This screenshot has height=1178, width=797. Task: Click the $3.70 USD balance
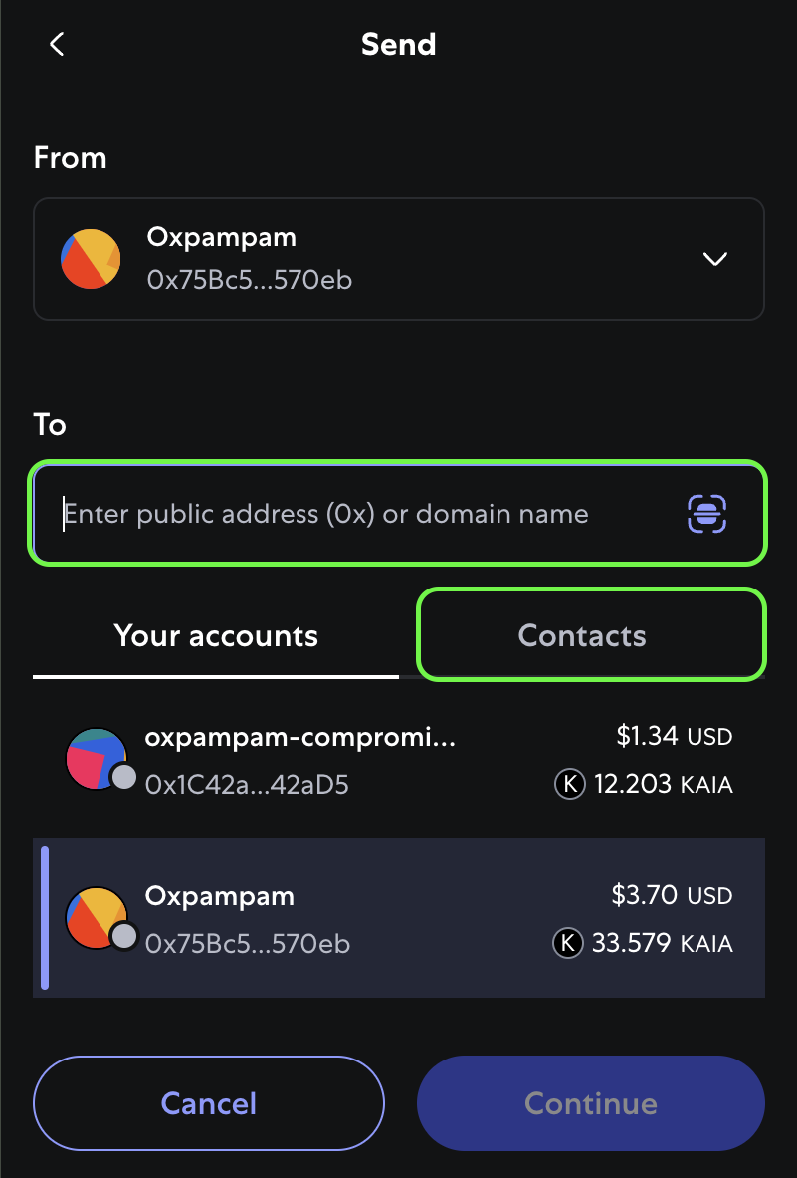(672, 895)
